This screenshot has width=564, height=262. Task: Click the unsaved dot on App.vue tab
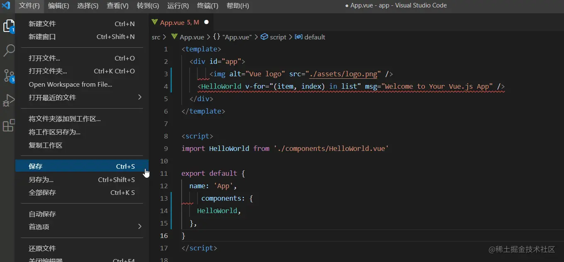206,22
